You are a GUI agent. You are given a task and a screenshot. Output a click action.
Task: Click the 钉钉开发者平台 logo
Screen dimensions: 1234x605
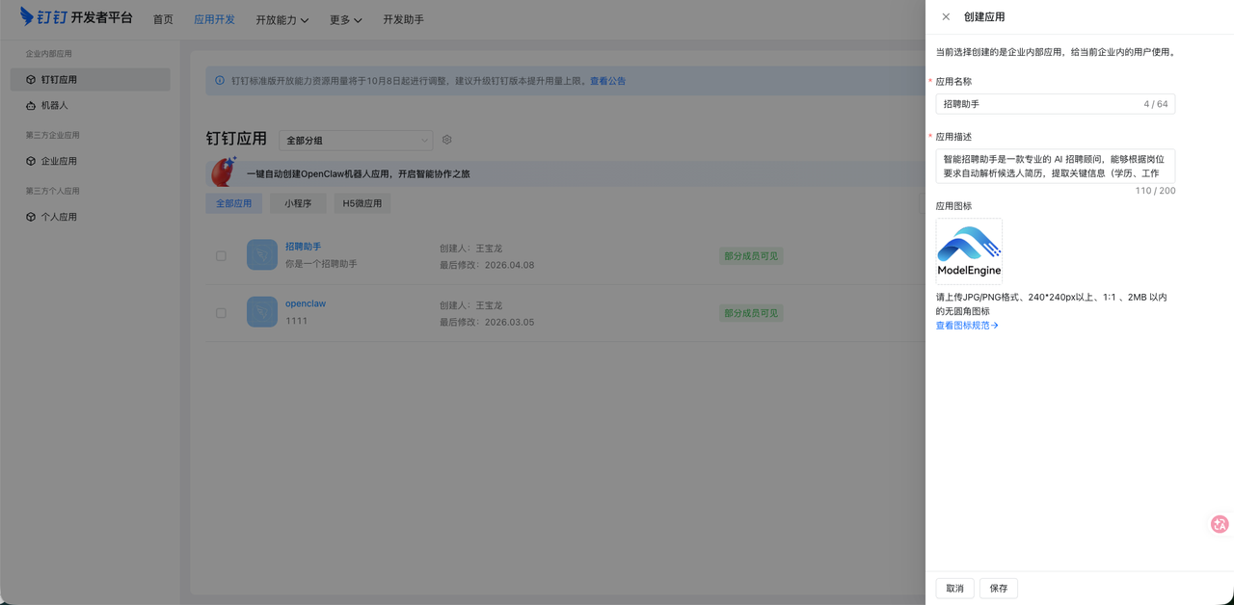click(72, 18)
